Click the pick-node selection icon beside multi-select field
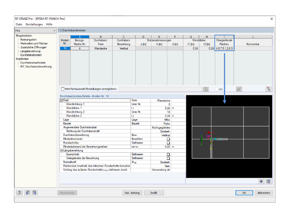Image resolution: width=289 pixels, height=217 pixels. (206, 89)
